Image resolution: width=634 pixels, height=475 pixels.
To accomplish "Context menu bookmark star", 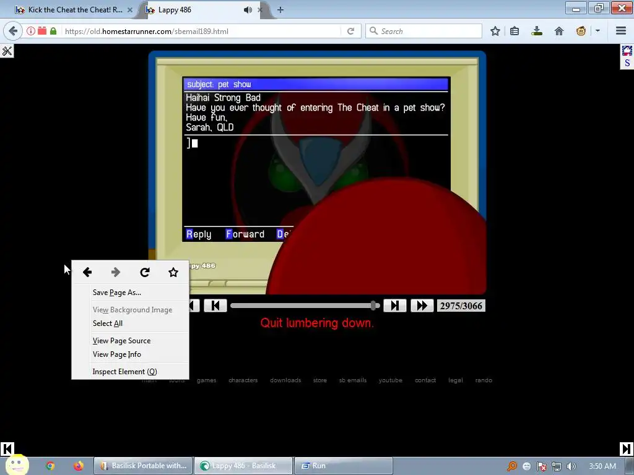I will coord(173,272).
